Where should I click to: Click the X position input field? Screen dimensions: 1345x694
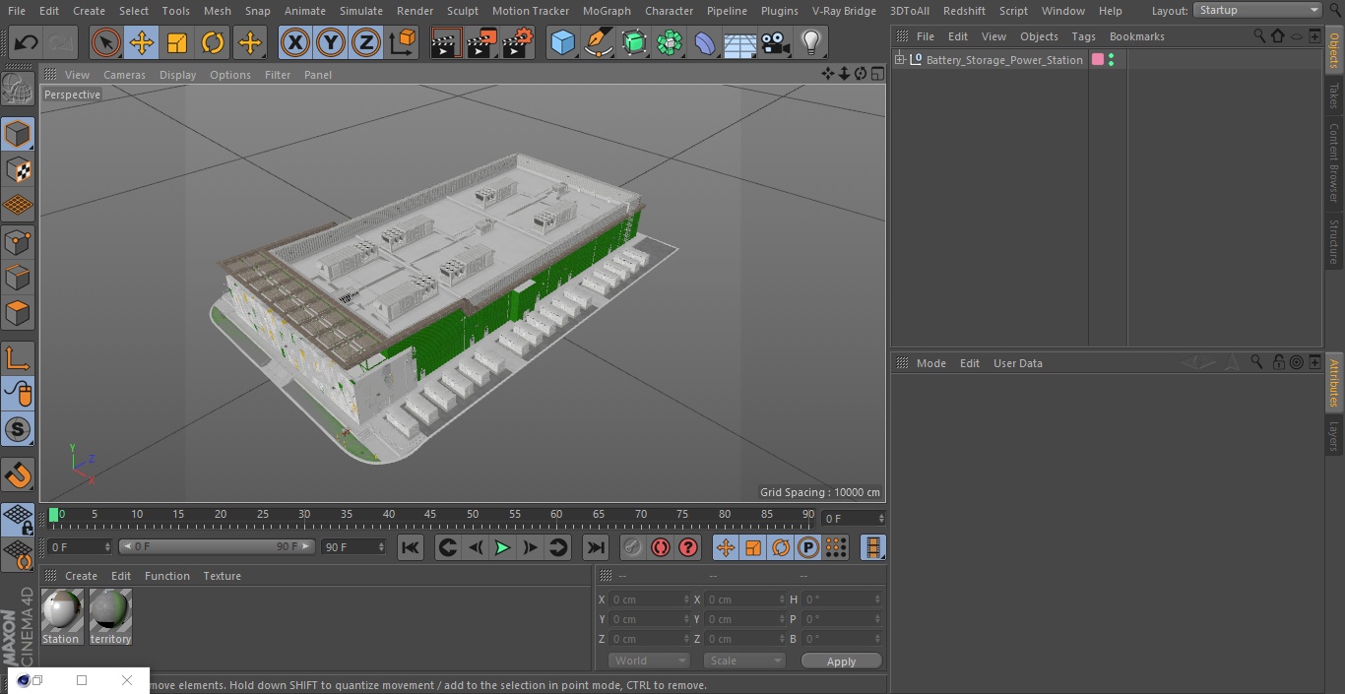pyautogui.click(x=649, y=599)
